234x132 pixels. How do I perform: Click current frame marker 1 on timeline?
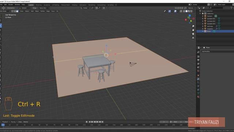tap(3, 125)
